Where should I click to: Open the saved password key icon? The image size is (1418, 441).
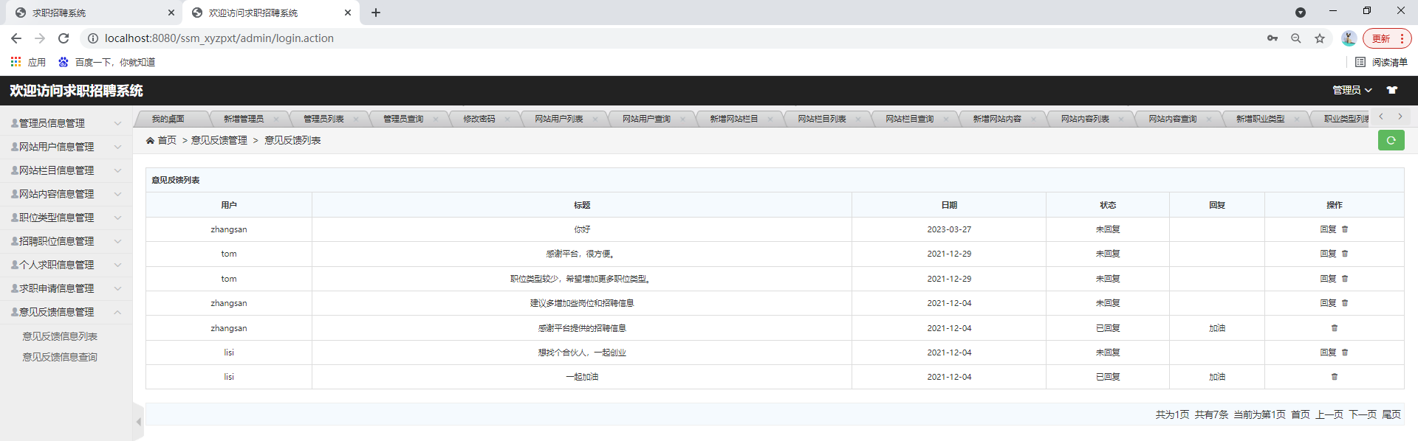(x=1273, y=38)
